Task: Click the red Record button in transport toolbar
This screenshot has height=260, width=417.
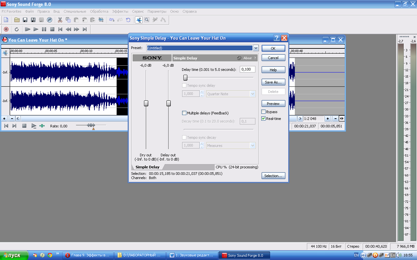Action: coord(6,29)
